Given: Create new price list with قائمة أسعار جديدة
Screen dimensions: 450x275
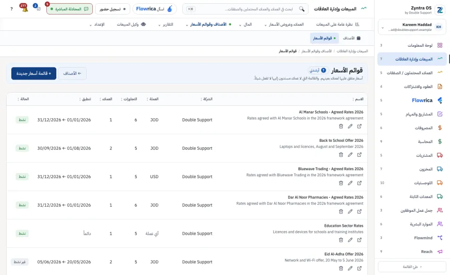Looking at the screenshot, I should coord(34,73).
